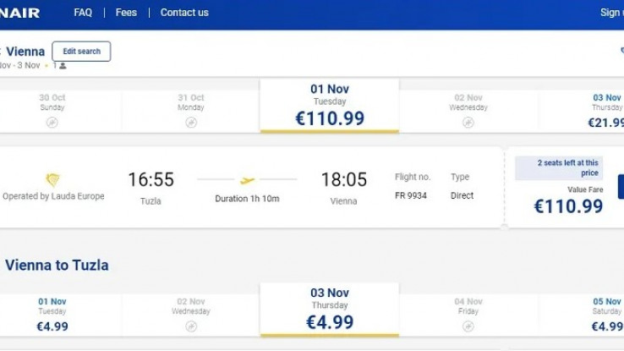The image size is (624, 351).
Task: Open the FAQ page
Action: click(83, 13)
